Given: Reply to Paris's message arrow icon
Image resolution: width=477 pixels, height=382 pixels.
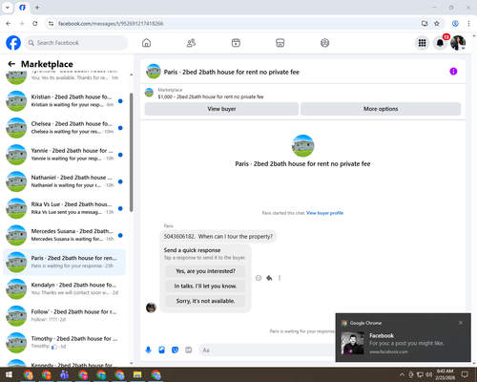Looking at the screenshot, I should (269, 278).
